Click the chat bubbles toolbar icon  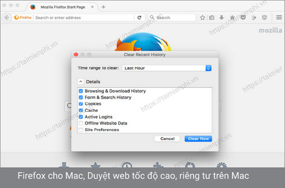[254, 18]
